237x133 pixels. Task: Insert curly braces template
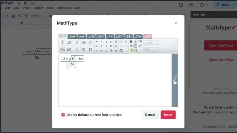[90, 49]
